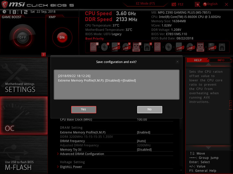Click the date Sat 22 Sep, 2018
233x174 pixels.
pos(43,12)
